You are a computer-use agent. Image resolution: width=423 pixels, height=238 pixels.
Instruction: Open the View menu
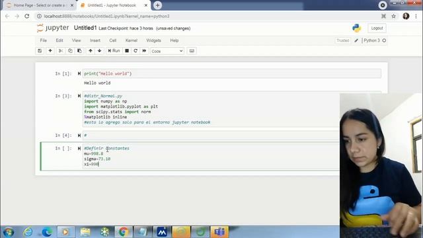pyautogui.click(x=77, y=40)
